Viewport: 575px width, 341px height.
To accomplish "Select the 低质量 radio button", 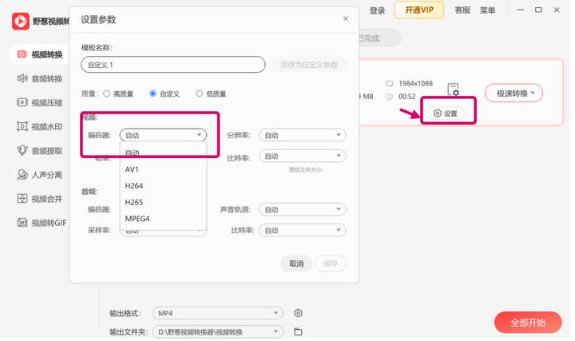I will pyautogui.click(x=199, y=93).
